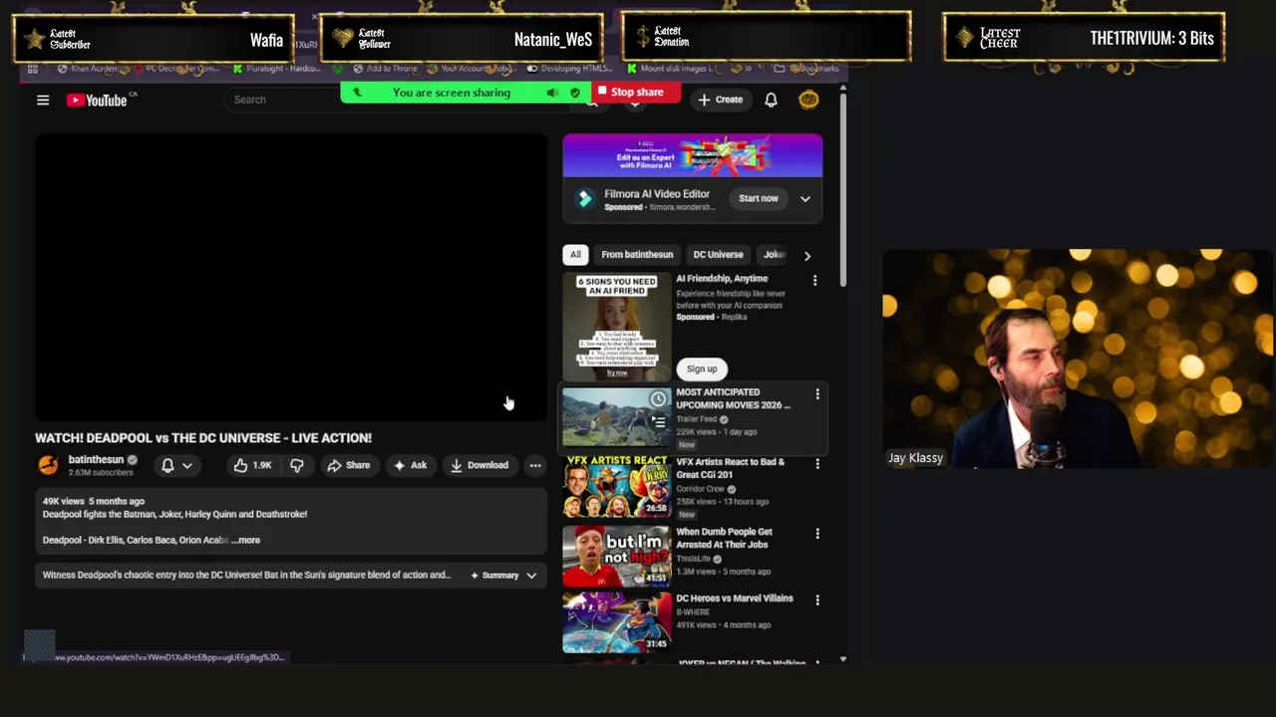The image size is (1276, 717).
Task: Open the All Bookmarks folder
Action: [x=807, y=69]
